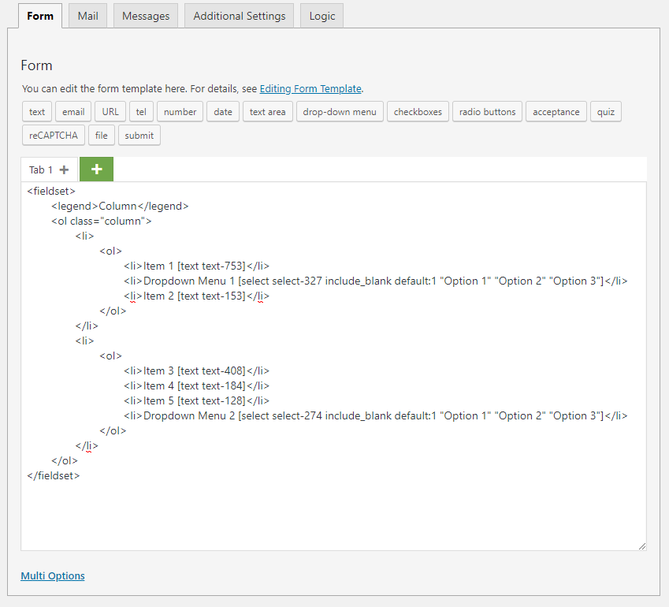Click the acceptance tag button
The width and height of the screenshot is (669, 607).
pyautogui.click(x=556, y=112)
